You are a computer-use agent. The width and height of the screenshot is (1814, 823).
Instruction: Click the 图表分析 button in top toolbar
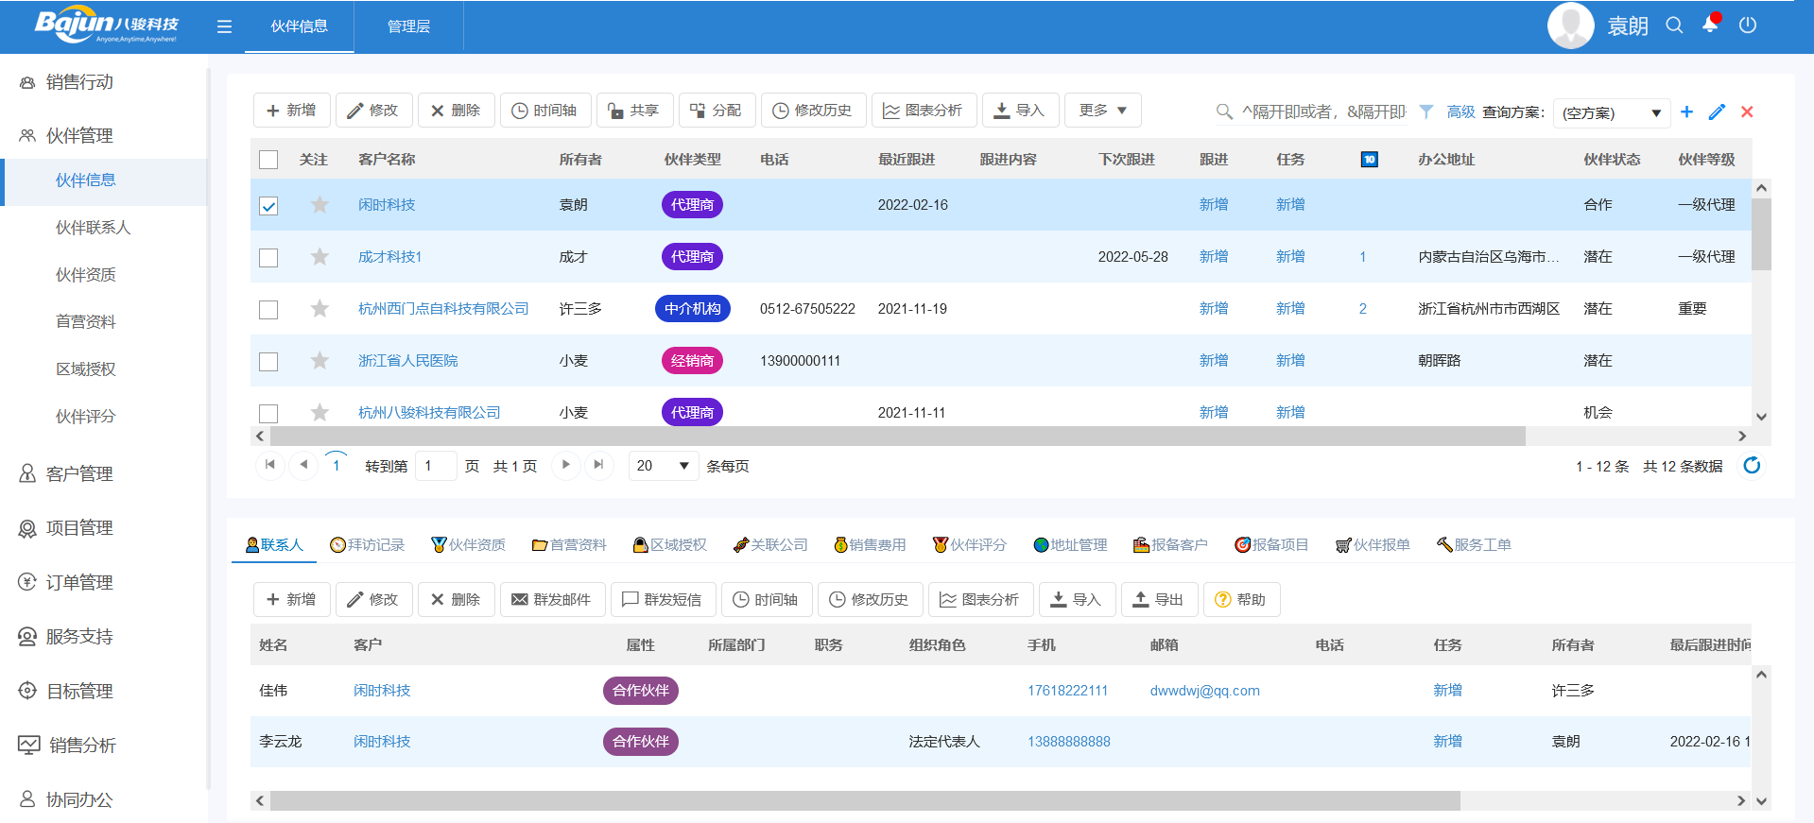click(922, 111)
